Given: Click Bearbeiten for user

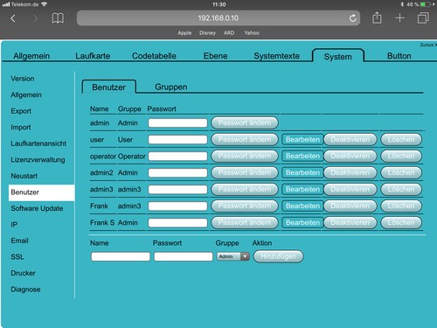Looking at the screenshot, I should (x=302, y=140).
